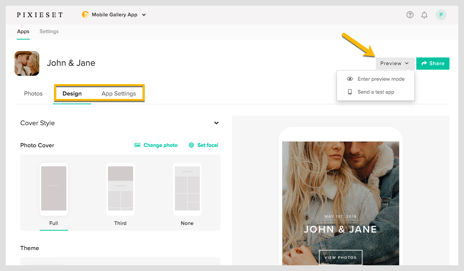
Task: Click Change photo link
Action: (156, 145)
